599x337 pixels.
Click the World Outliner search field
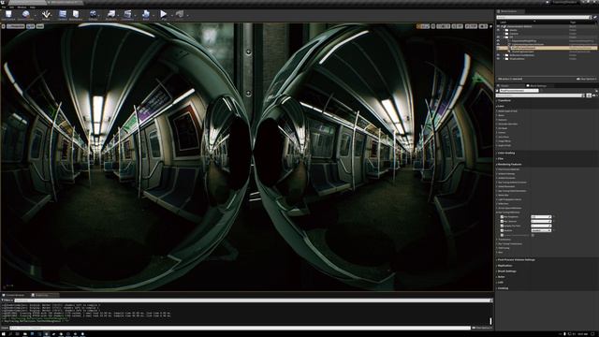pos(543,17)
